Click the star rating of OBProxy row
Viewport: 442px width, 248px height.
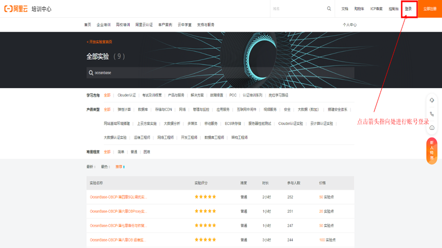coord(205,211)
